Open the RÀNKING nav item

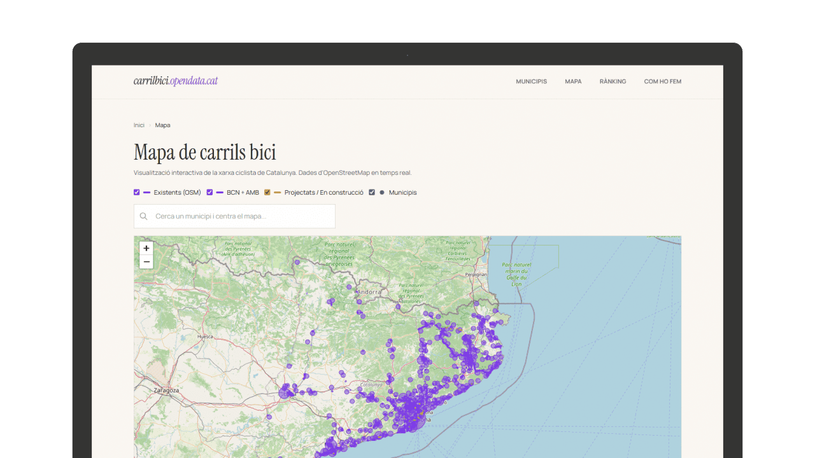(613, 81)
